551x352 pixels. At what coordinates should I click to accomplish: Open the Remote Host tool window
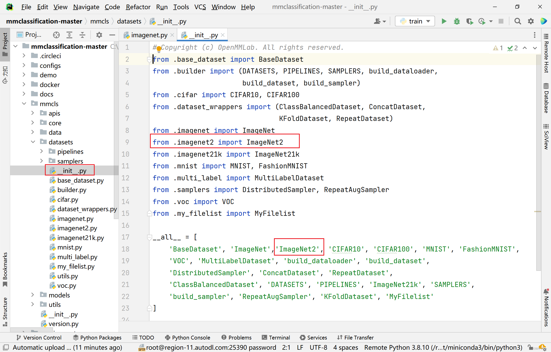point(546,53)
